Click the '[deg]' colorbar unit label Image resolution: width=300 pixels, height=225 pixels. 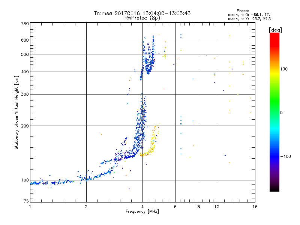coord(275,30)
